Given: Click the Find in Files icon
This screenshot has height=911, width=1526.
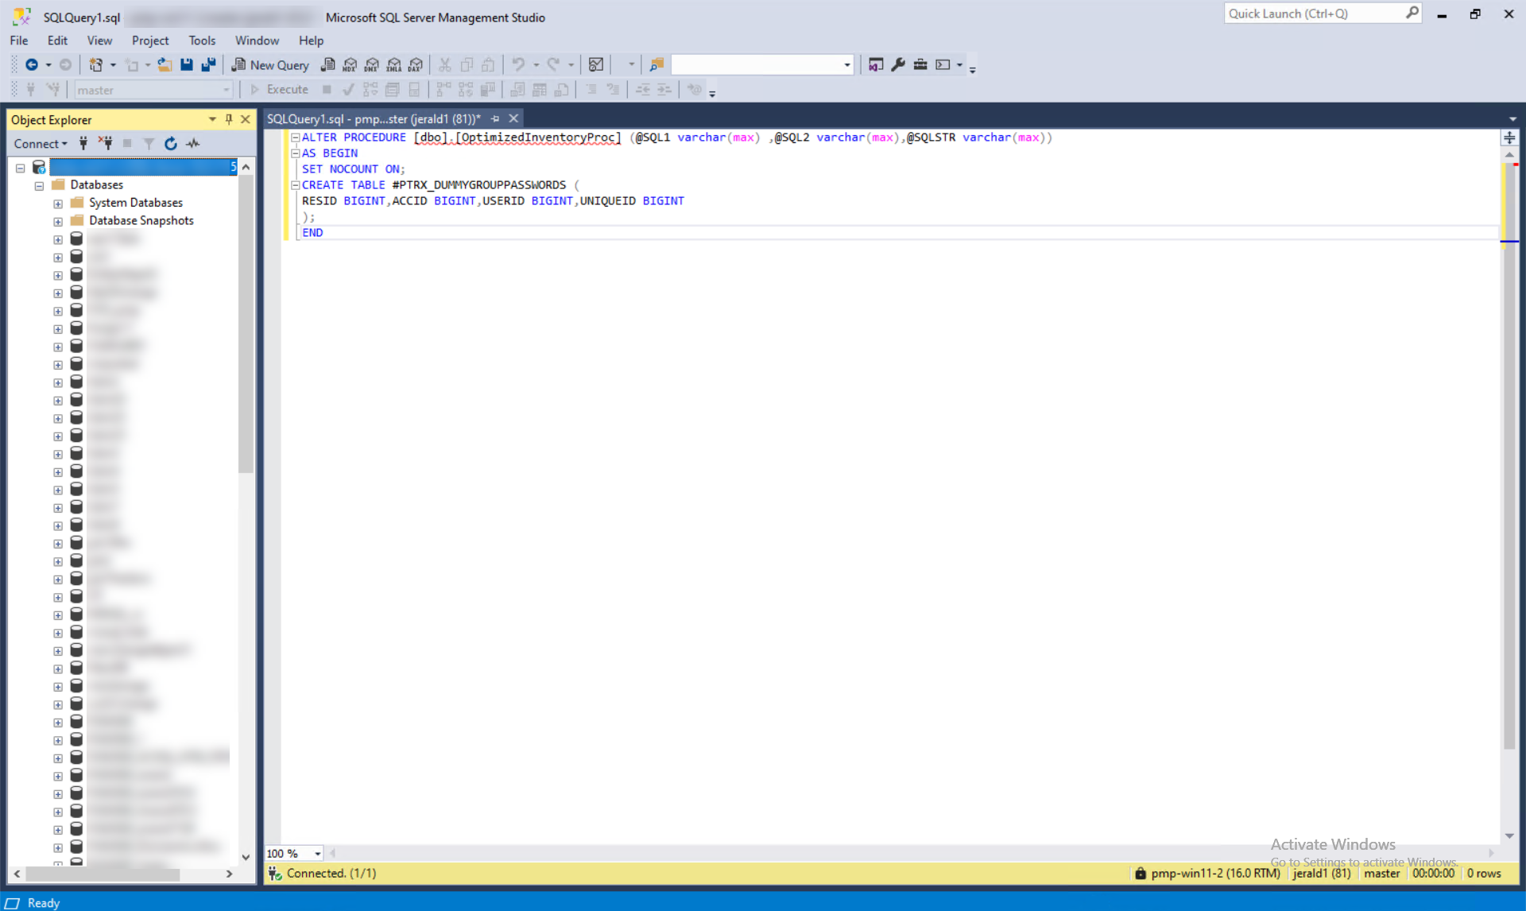Looking at the screenshot, I should click(x=656, y=65).
